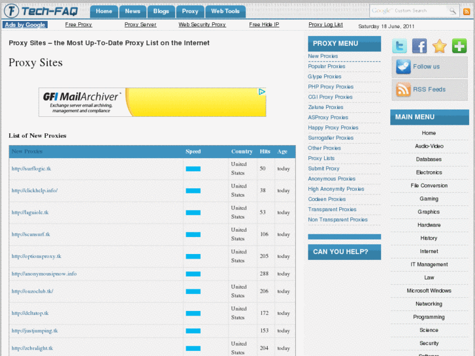Open High Anonymity Proxies link
475x356 pixels.
point(336,189)
